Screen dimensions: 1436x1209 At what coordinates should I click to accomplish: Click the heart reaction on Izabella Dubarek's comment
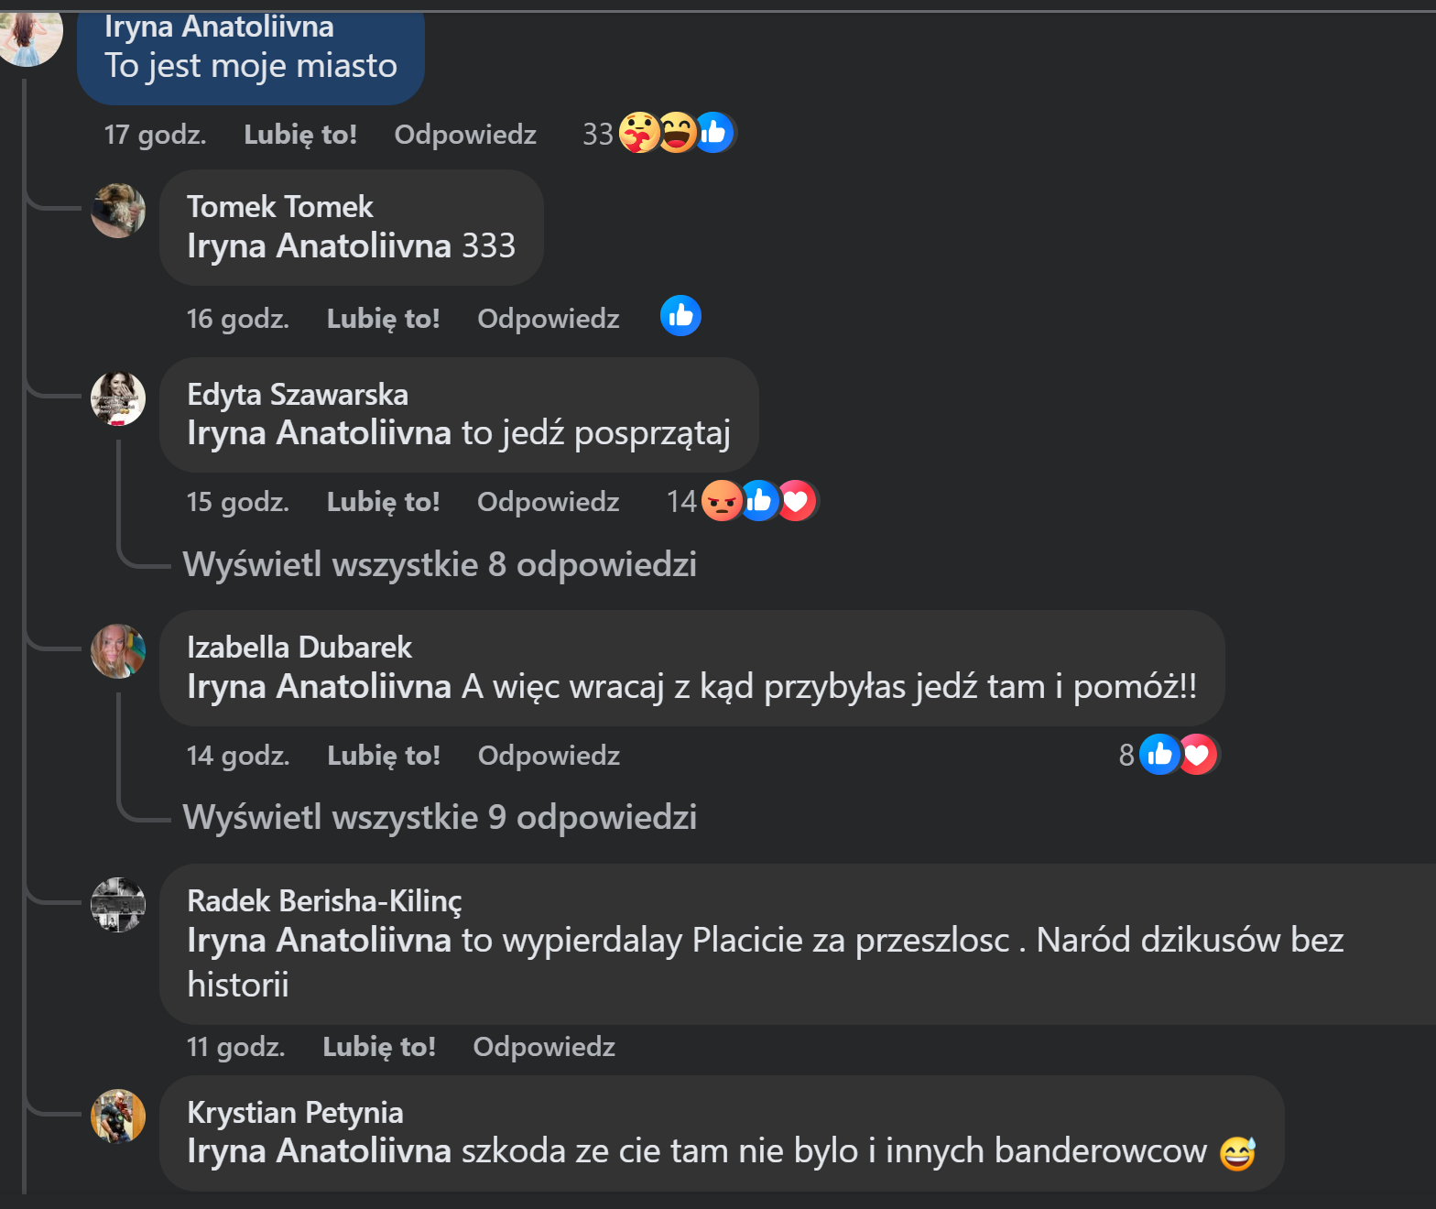tap(1198, 755)
